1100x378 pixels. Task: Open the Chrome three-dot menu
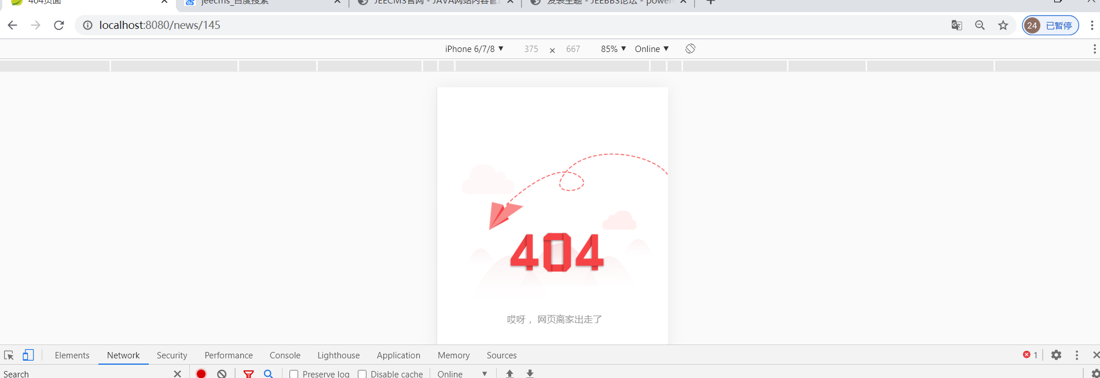point(1092,25)
